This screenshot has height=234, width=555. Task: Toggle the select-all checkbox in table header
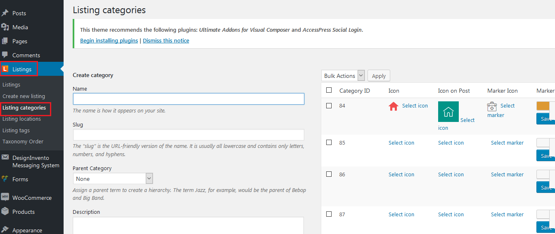click(329, 90)
